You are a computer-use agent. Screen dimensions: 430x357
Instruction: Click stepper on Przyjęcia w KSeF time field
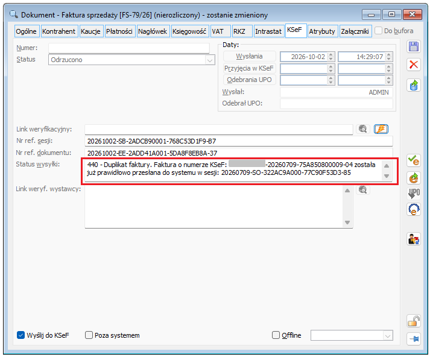pyautogui.click(x=388, y=69)
